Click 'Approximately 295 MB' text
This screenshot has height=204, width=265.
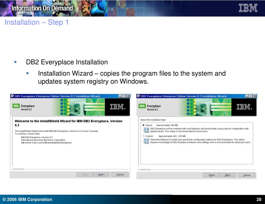167,125
